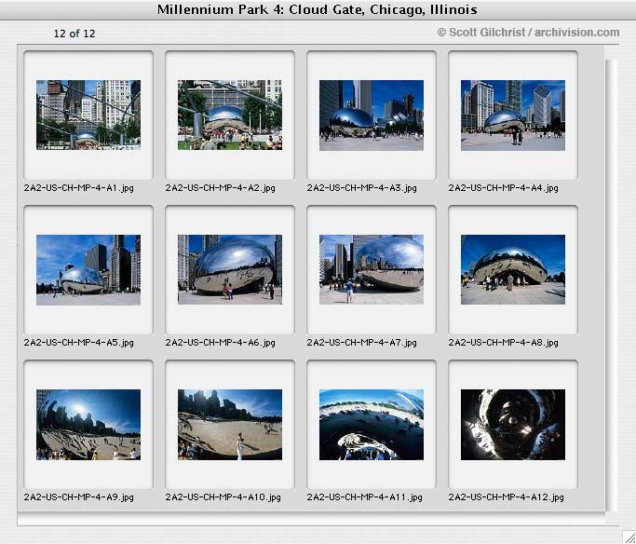
Task: Choose thumbnail 2A2-US-CH-MP-4-A10.jpg
Action: (x=230, y=425)
